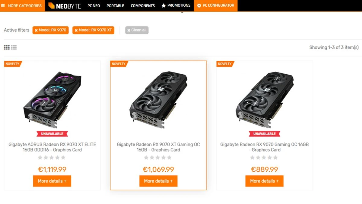Launch the PC Configurator
This screenshot has width=362, height=204.
pyautogui.click(x=215, y=6)
